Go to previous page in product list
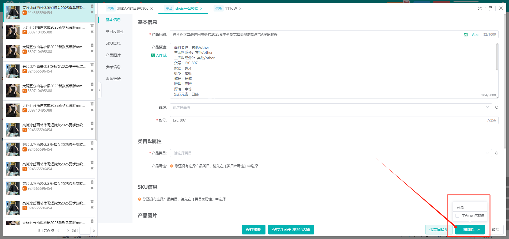 coord(59,231)
